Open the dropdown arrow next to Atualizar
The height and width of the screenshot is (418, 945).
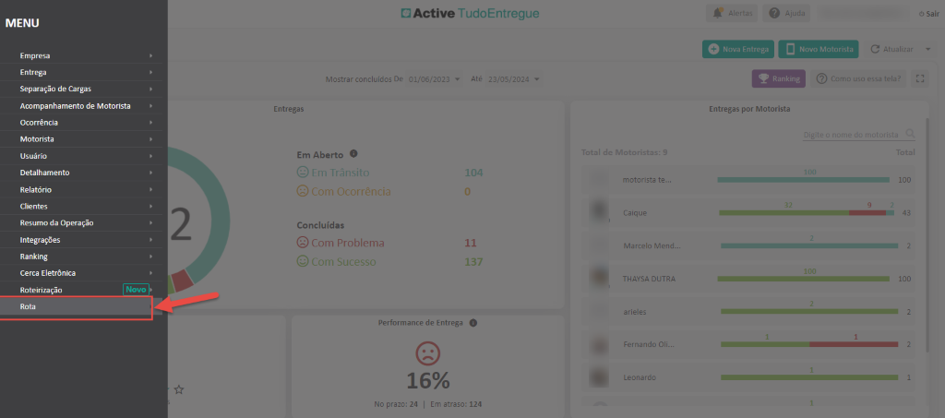click(x=928, y=50)
